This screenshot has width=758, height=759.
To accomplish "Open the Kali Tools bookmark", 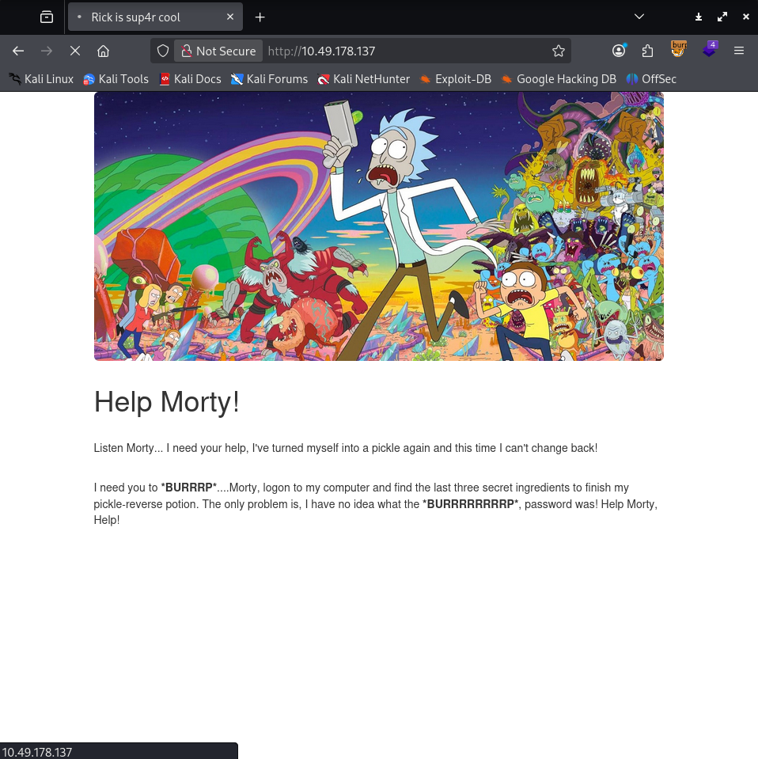I will point(116,79).
